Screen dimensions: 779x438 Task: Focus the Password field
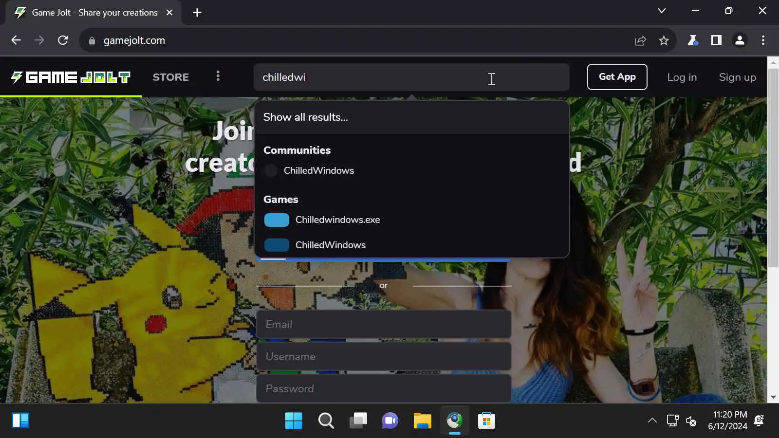[x=384, y=388]
